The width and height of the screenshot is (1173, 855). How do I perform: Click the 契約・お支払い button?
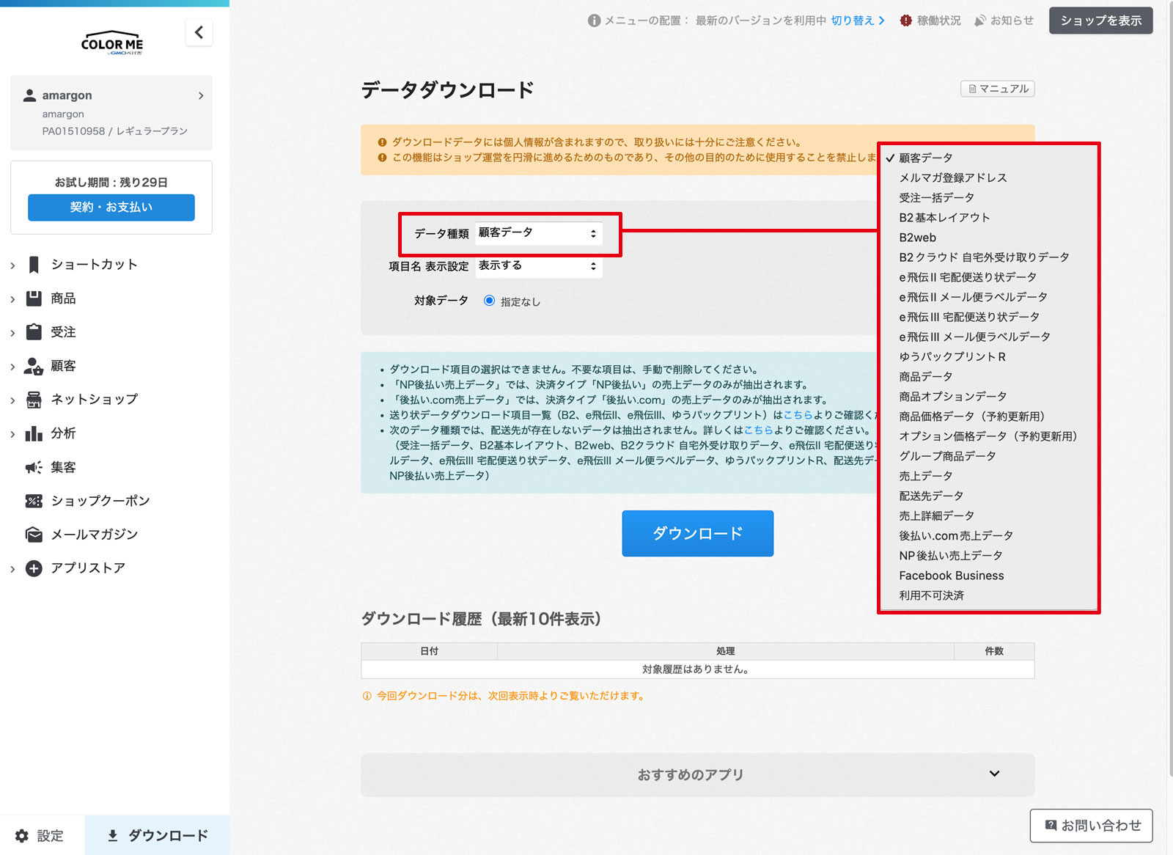pyautogui.click(x=111, y=208)
